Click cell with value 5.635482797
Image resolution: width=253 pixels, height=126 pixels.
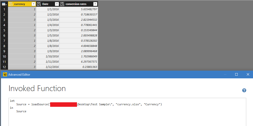click(79, 9)
